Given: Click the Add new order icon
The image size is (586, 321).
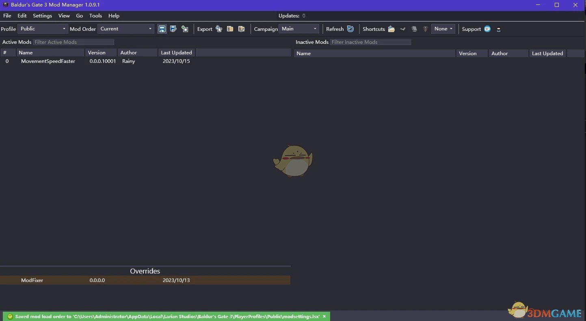Looking at the screenshot, I should click(x=185, y=29).
